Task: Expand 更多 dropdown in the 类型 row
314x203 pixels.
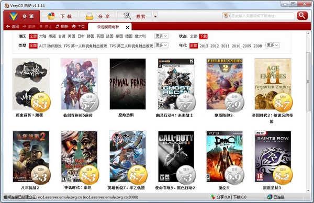Action: point(161,46)
